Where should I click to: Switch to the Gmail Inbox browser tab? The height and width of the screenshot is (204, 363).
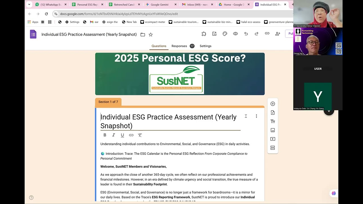tap(197, 5)
